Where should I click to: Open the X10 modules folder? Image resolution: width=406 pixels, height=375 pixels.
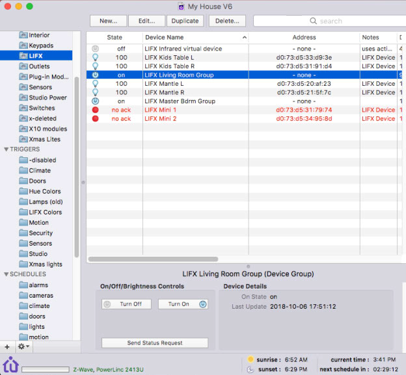[43, 129]
